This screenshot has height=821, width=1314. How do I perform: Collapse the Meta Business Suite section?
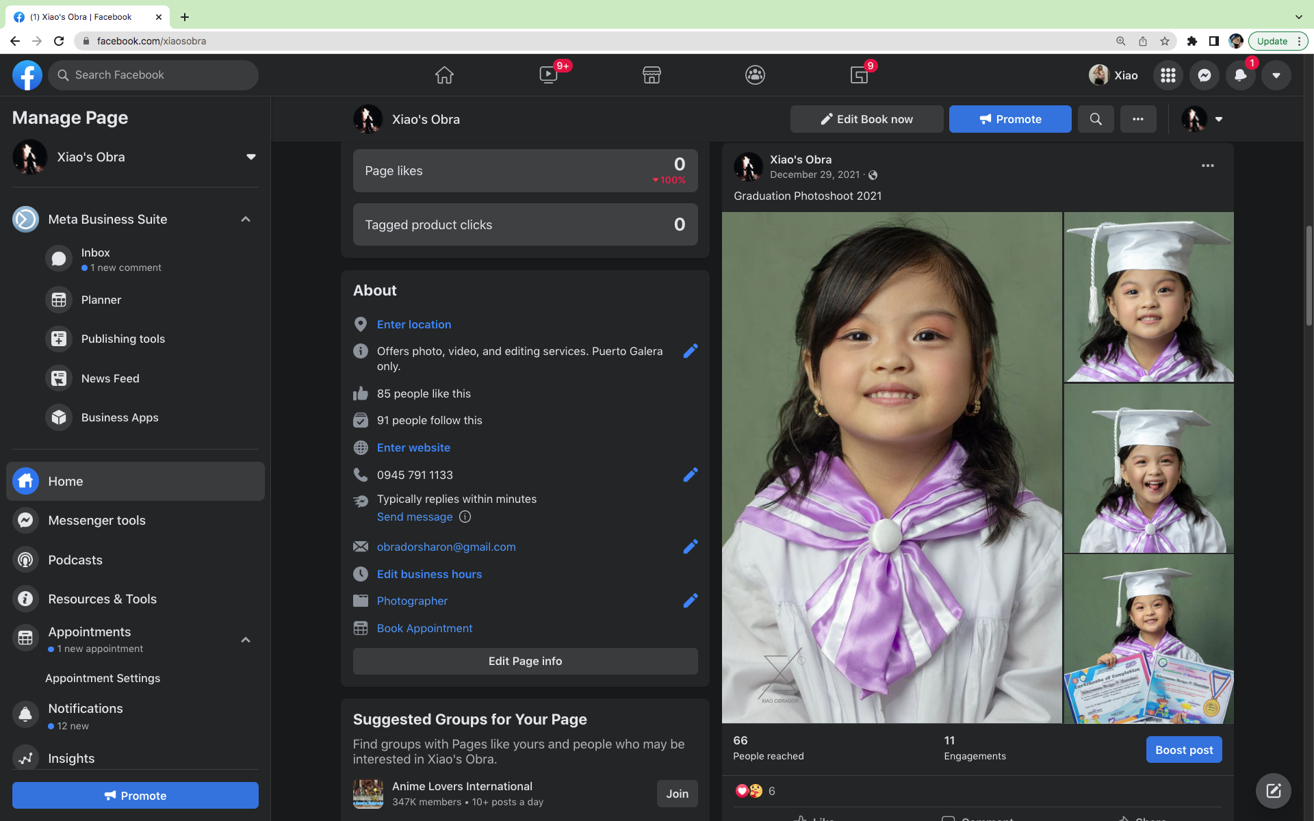tap(246, 220)
